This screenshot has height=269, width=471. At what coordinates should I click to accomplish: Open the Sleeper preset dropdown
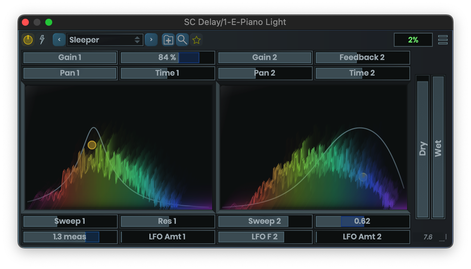coord(105,40)
